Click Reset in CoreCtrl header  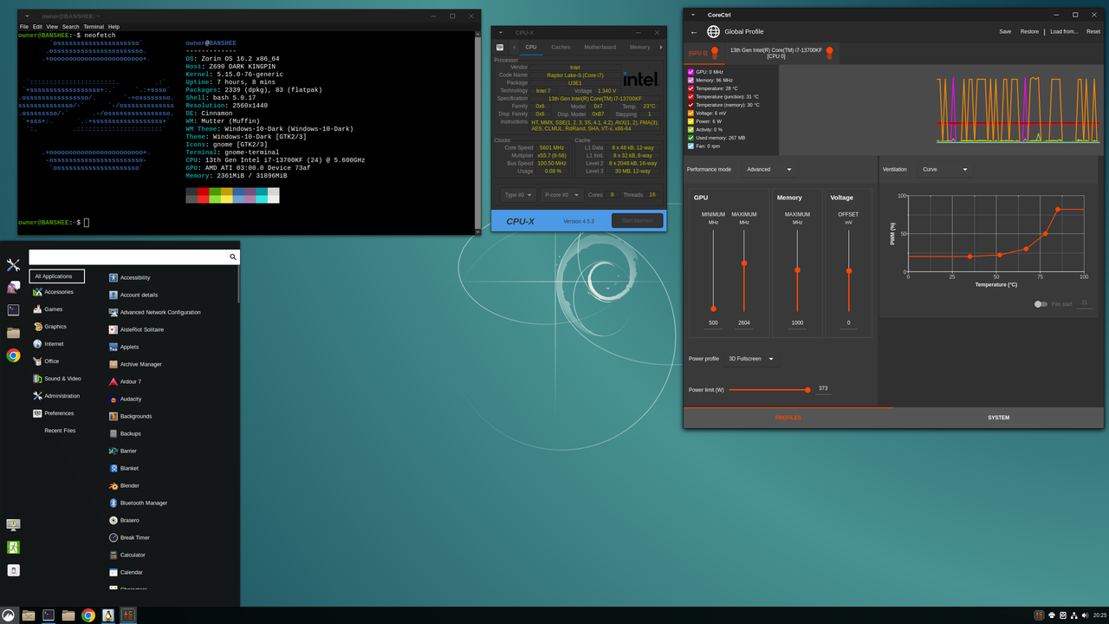[1093, 32]
